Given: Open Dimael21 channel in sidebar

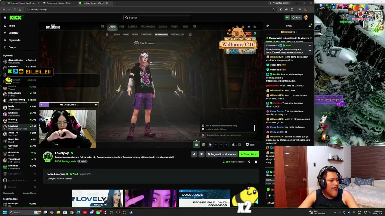Looking at the screenshot, I should pos(19,167).
